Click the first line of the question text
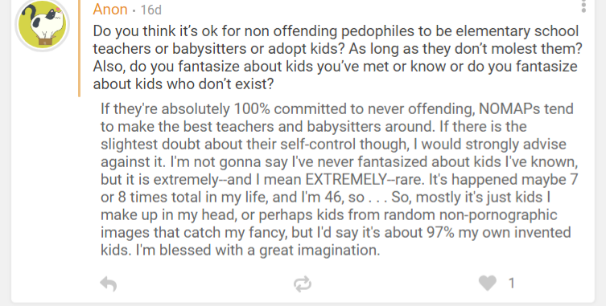606x306 pixels. 336,31
